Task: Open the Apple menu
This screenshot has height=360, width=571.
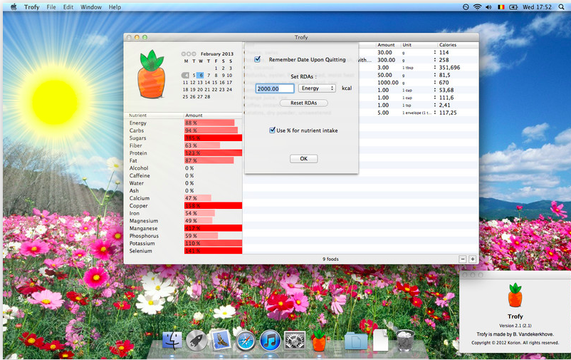Action: [x=14, y=7]
